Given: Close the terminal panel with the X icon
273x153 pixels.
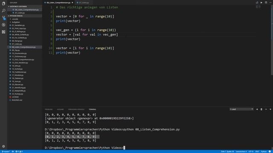Looking at the screenshot, I should (x=270, y=109).
